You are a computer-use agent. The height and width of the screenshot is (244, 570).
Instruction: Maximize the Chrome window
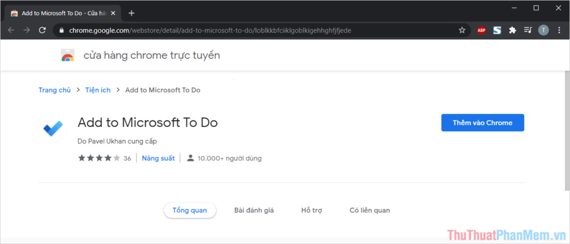[536, 8]
